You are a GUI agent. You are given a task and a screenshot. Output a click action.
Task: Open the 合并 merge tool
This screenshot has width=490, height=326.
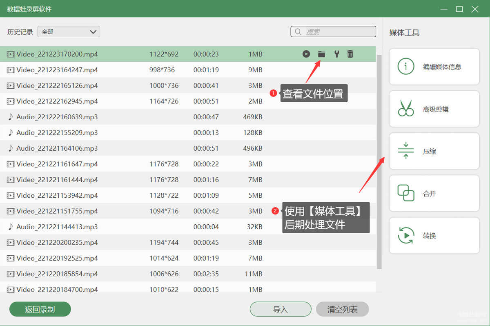pos(434,194)
